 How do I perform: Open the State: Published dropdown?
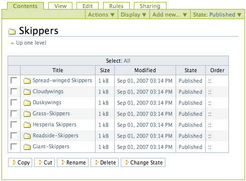pyautogui.click(x=217, y=15)
